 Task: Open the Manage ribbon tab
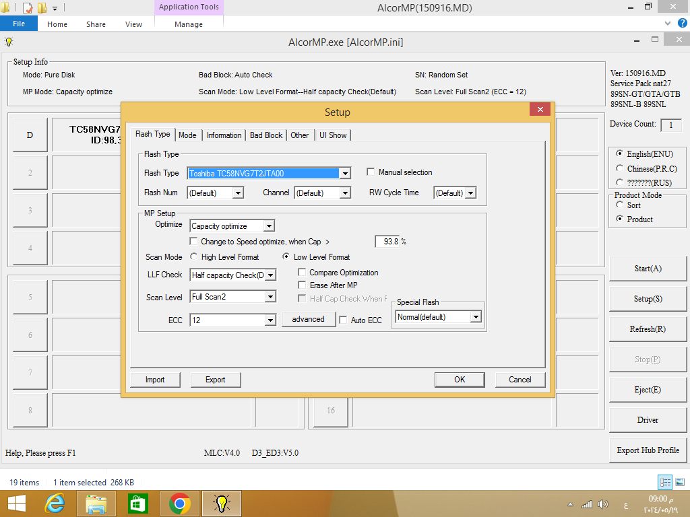[x=189, y=24]
